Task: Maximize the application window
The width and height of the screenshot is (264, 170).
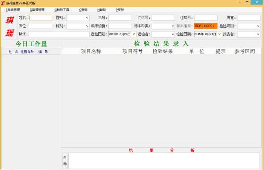Action: (x=247, y=2)
